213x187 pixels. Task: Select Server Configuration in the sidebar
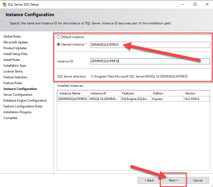pyautogui.click(x=18, y=95)
